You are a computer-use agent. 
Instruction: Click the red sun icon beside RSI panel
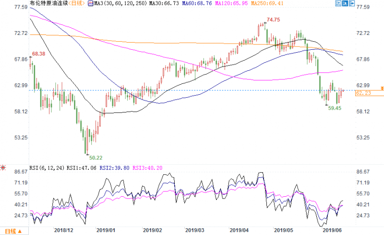pyautogui.click(x=3, y=168)
